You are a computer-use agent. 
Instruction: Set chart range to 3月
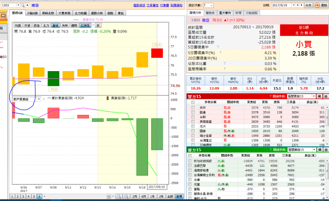tap(134, 196)
